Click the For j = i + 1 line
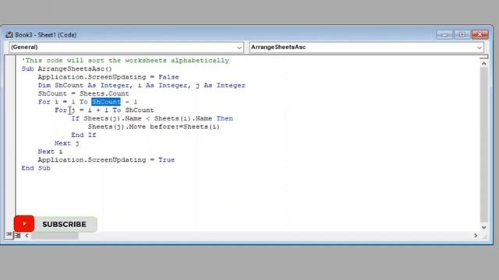Image resolution: width=499 pixels, height=280 pixels. click(104, 110)
